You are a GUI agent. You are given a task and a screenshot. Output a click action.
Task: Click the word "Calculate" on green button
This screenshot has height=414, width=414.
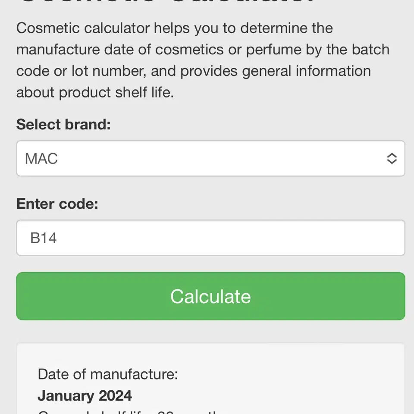[210, 296]
